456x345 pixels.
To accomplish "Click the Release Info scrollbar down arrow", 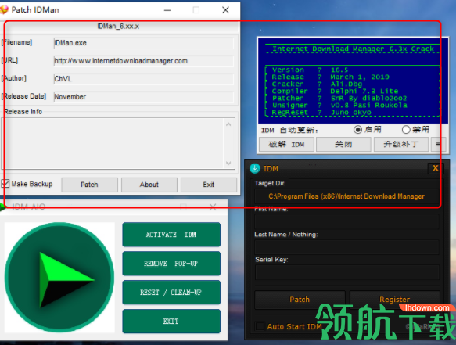I will point(228,163).
